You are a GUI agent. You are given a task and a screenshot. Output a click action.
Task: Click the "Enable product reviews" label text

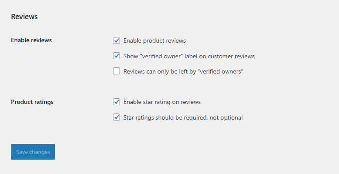(154, 41)
